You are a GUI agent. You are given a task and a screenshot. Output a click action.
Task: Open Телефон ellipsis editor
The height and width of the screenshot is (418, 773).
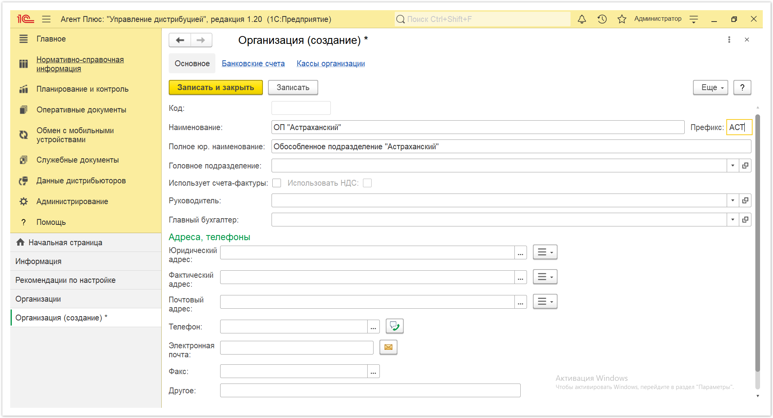(x=374, y=327)
